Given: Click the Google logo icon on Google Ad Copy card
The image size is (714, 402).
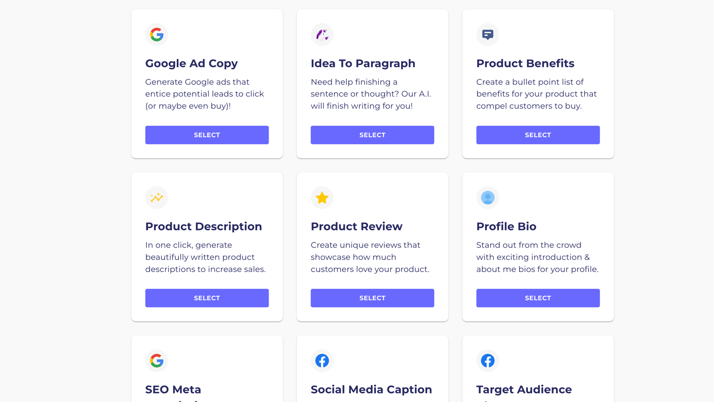Looking at the screenshot, I should pos(157,34).
